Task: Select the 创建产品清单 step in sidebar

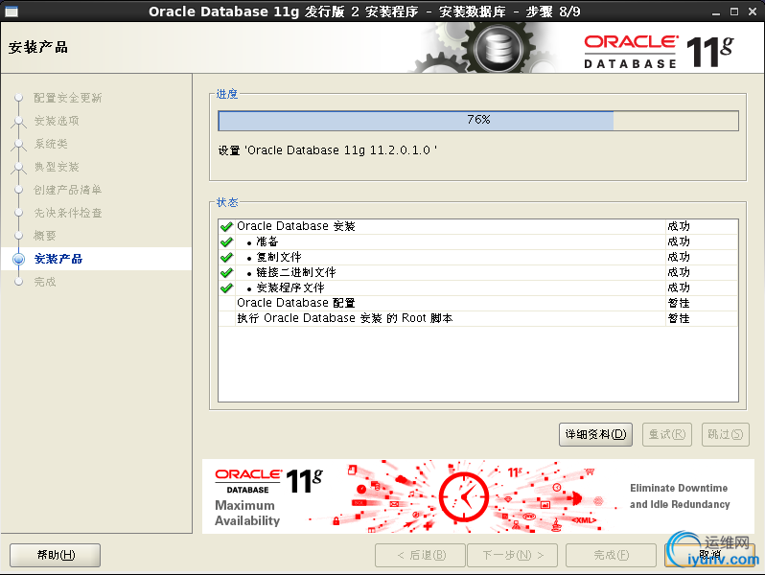Action: [x=67, y=190]
